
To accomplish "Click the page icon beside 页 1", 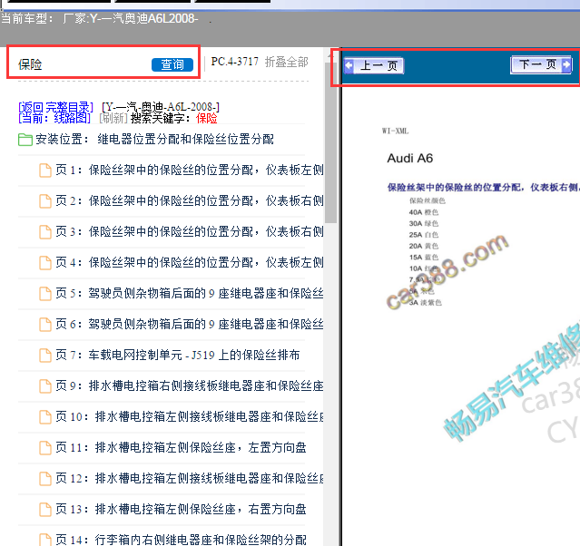I will tap(45, 171).
